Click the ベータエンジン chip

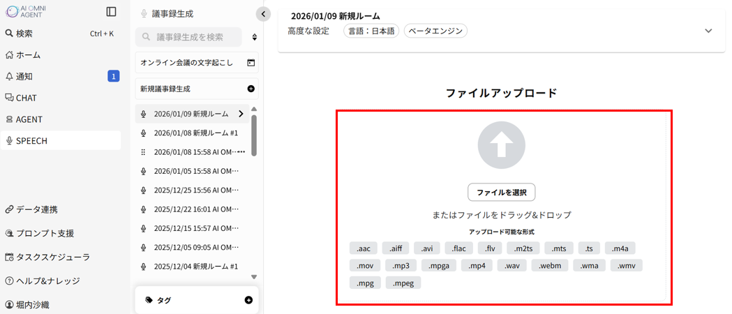click(x=435, y=31)
